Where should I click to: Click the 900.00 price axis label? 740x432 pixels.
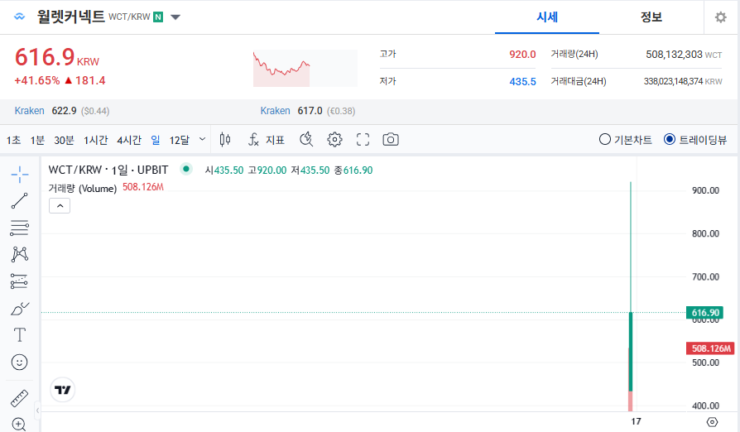pyautogui.click(x=705, y=190)
